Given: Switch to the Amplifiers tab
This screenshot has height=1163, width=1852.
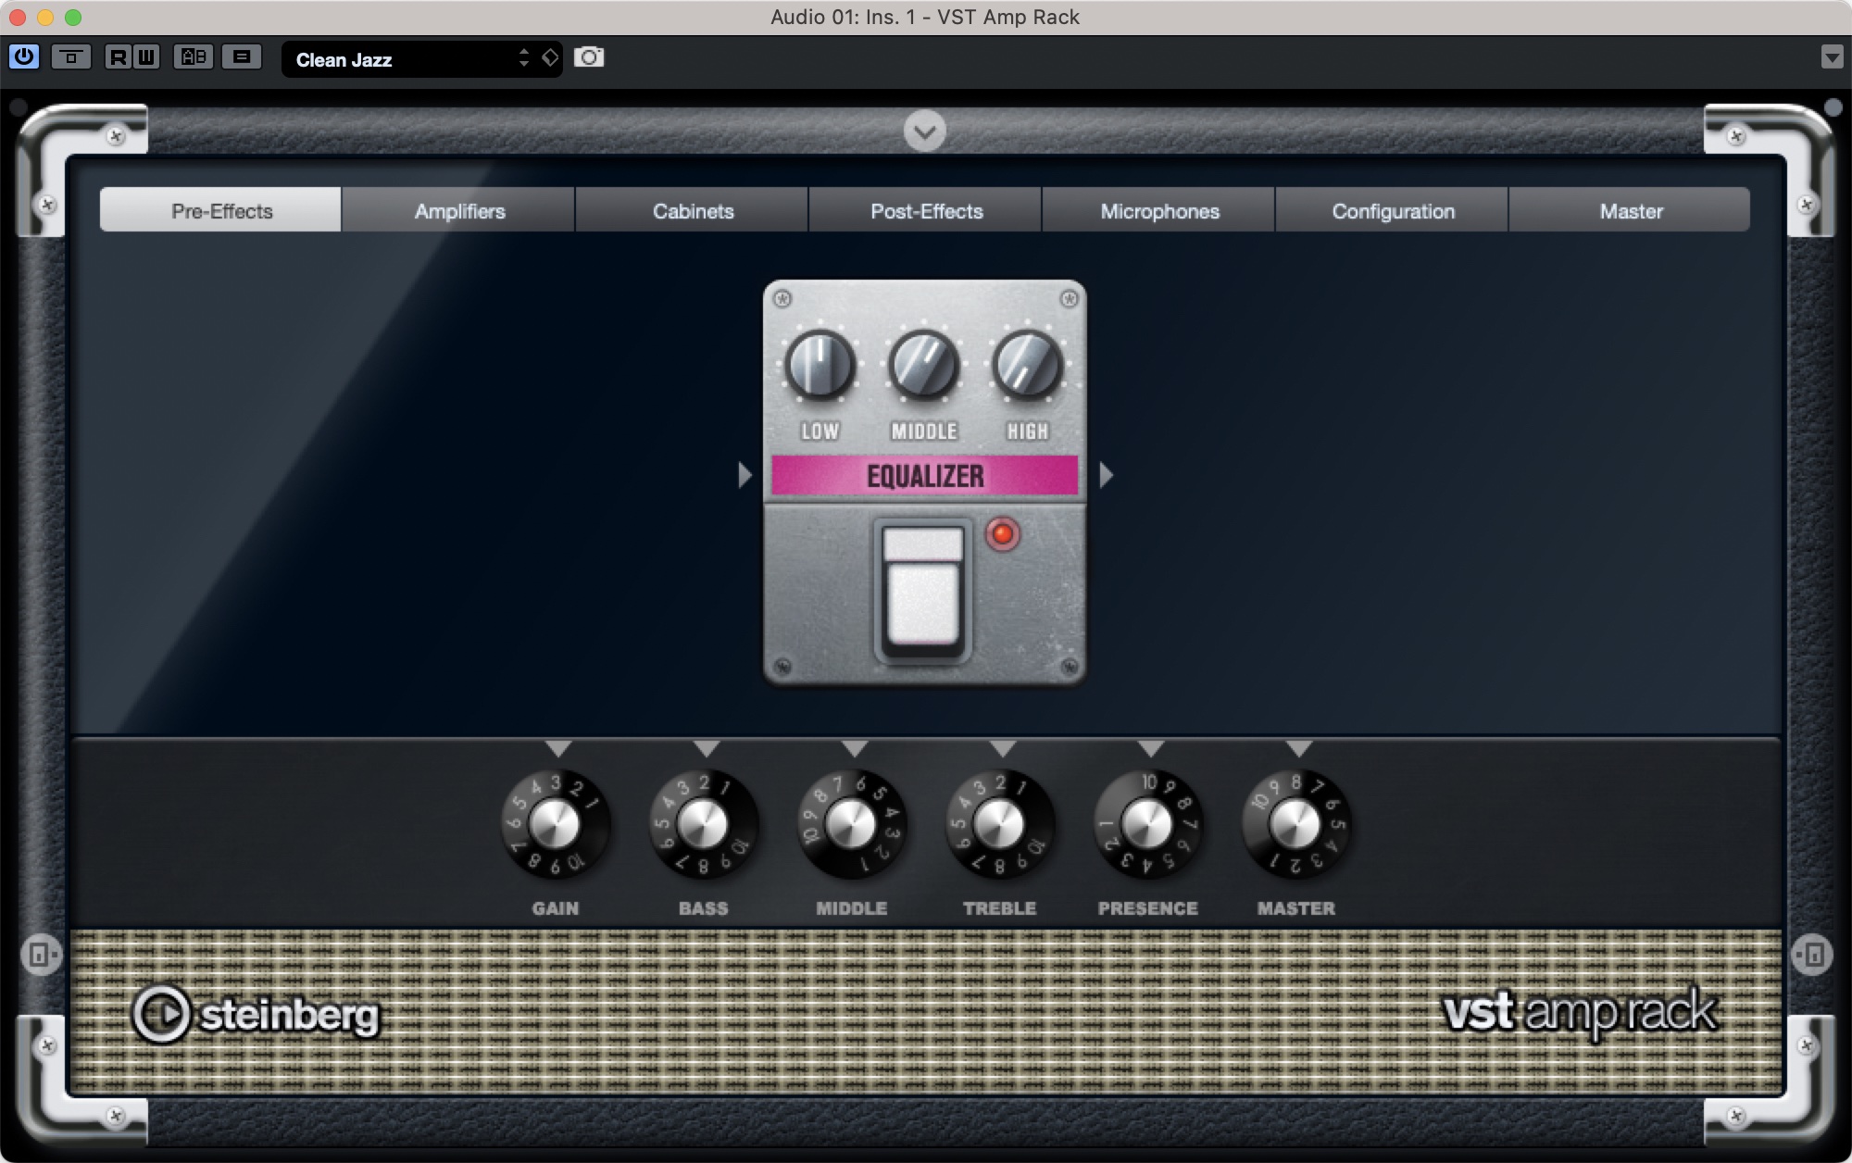Looking at the screenshot, I should (x=459, y=211).
